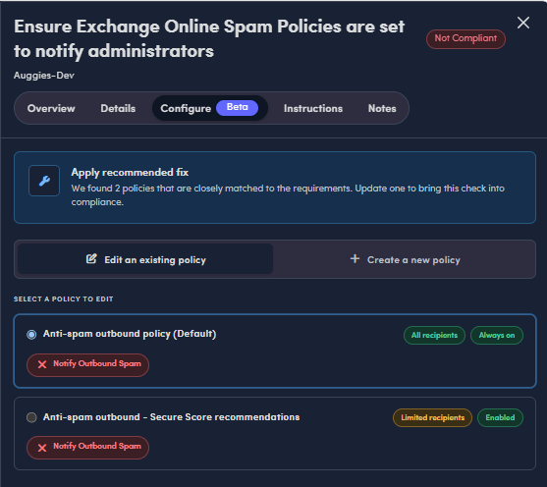Click the Enabled tag
This screenshot has width=547, height=487.
point(500,417)
